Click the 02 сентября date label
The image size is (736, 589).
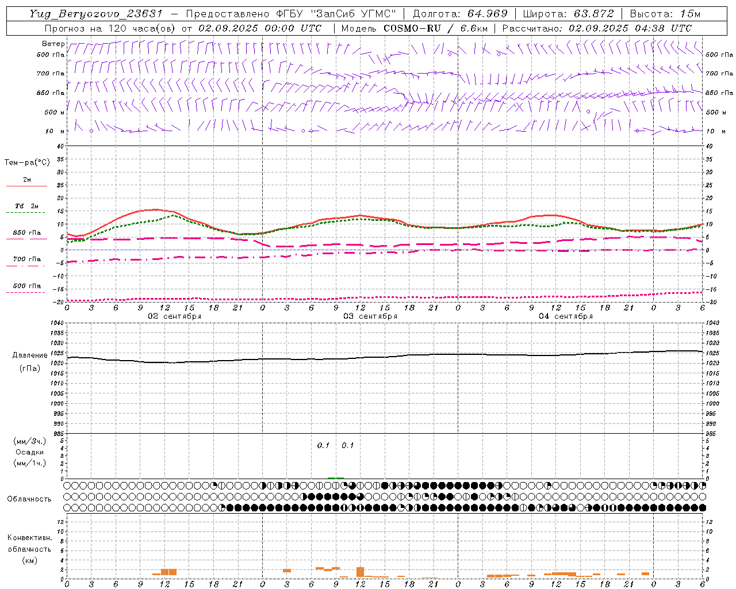(174, 316)
